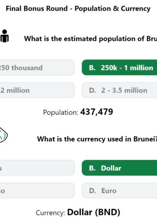Click the 'D.' letter before 2 - 3.5 million
Screen dimensions: 157x220
pyautogui.click(x=92, y=90)
